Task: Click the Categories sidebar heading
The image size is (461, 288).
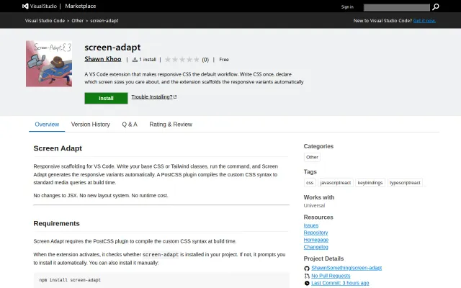Action: coord(318,146)
